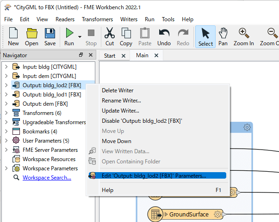Activate the Pan hand tool
This screenshot has height=222, width=279.
tap(223, 33)
